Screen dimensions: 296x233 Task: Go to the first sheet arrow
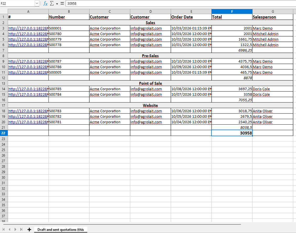click(x=3, y=229)
